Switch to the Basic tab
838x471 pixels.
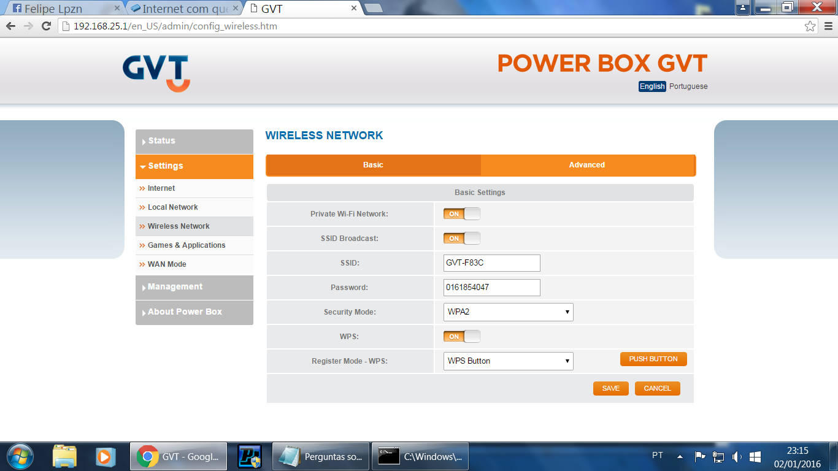[x=373, y=165]
